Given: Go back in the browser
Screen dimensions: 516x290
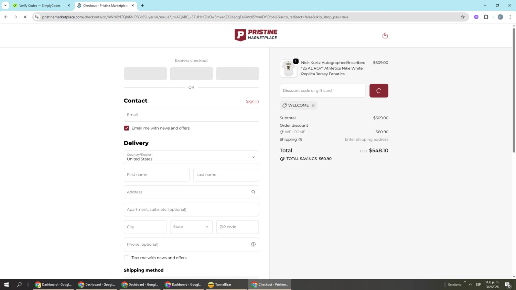Looking at the screenshot, I should [x=6, y=17].
